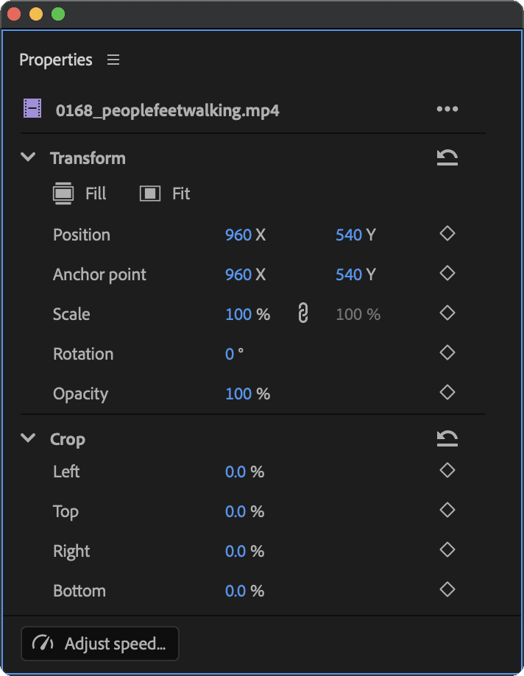Click the purple video clip icon
524x676 pixels.
click(32, 108)
